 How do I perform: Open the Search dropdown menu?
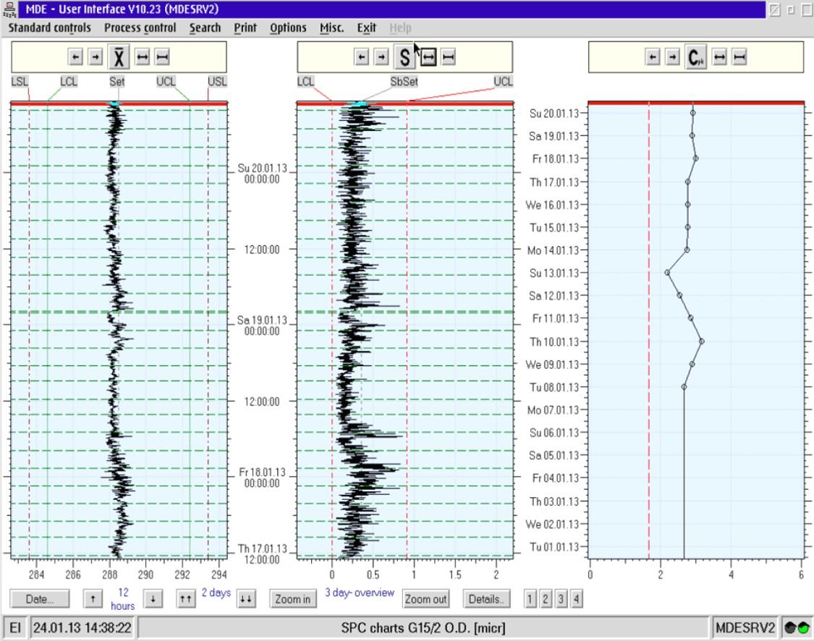click(x=205, y=27)
